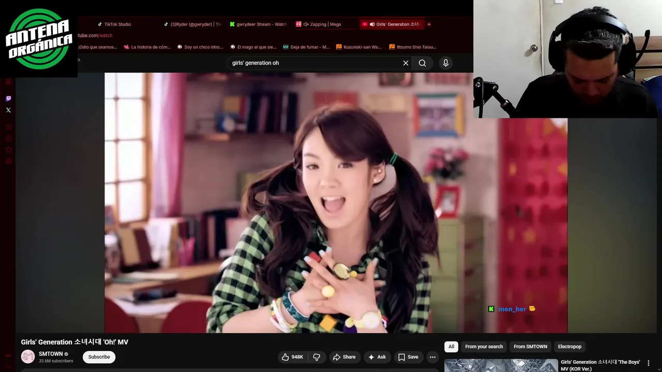The height and width of the screenshot is (372, 662).
Task: Open SMTOWN channel avatar
Action: (x=28, y=357)
